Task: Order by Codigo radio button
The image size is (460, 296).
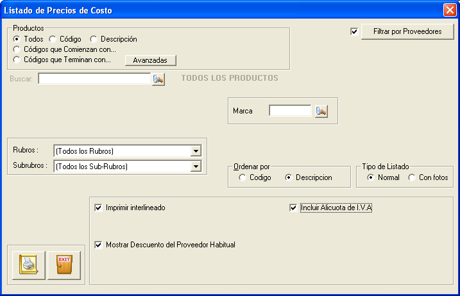Action: 243,177
